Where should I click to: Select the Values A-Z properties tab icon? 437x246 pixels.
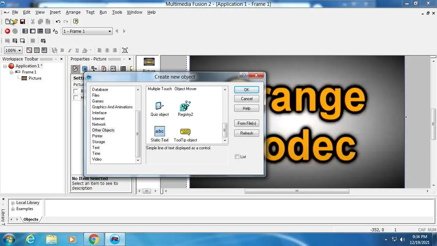coord(113,69)
